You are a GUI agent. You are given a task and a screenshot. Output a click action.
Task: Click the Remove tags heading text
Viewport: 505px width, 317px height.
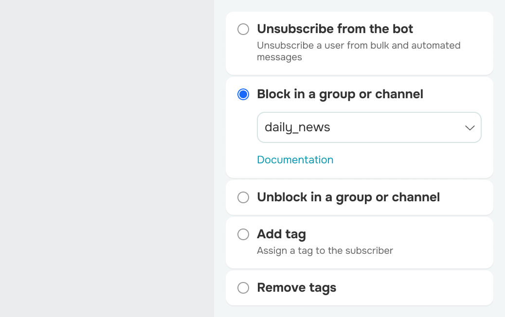pos(296,288)
